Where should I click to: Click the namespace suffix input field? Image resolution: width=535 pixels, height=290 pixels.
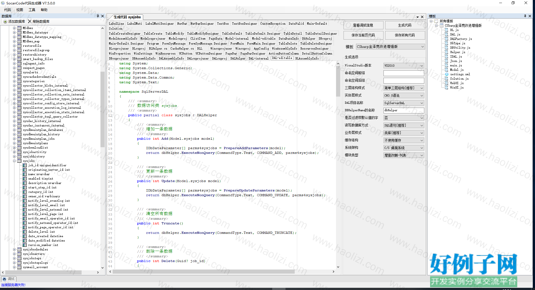tap(404, 81)
